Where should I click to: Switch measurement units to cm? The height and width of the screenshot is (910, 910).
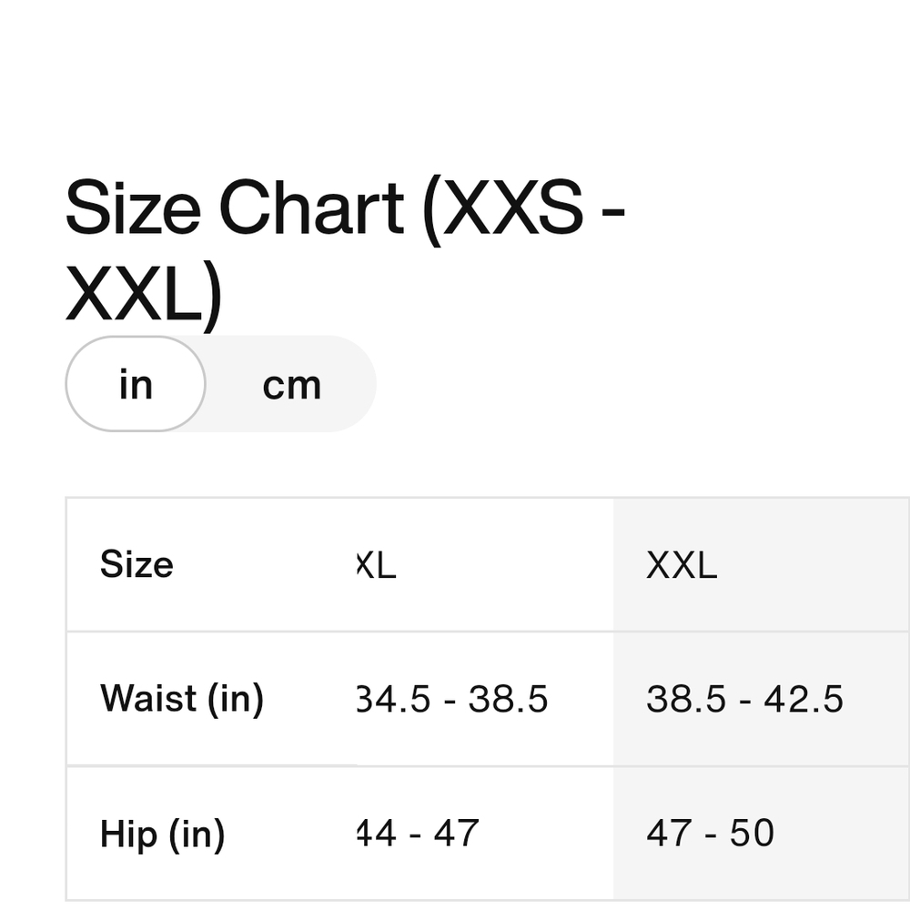click(291, 385)
